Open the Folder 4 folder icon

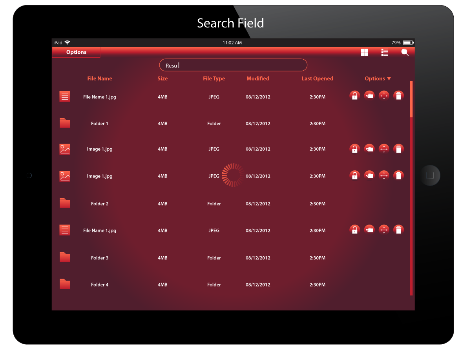[65, 284]
